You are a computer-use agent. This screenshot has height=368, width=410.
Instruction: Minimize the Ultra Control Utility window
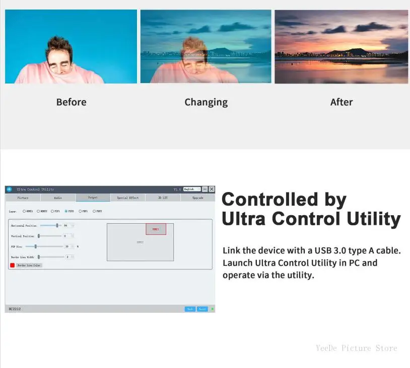(x=205, y=189)
